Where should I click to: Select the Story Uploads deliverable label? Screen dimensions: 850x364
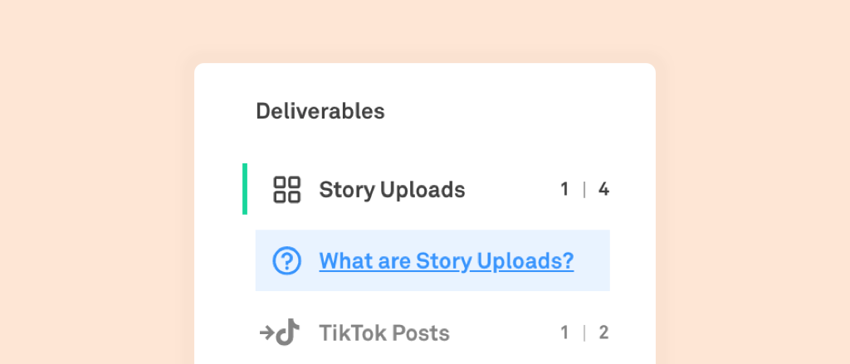(x=392, y=190)
